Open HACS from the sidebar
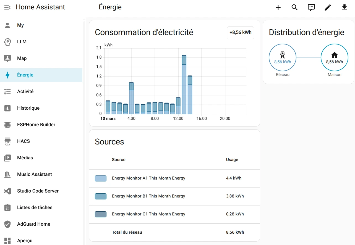The width and height of the screenshot is (355, 245). 24,141
